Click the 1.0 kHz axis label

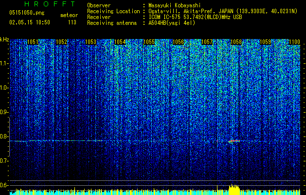[4, 88]
